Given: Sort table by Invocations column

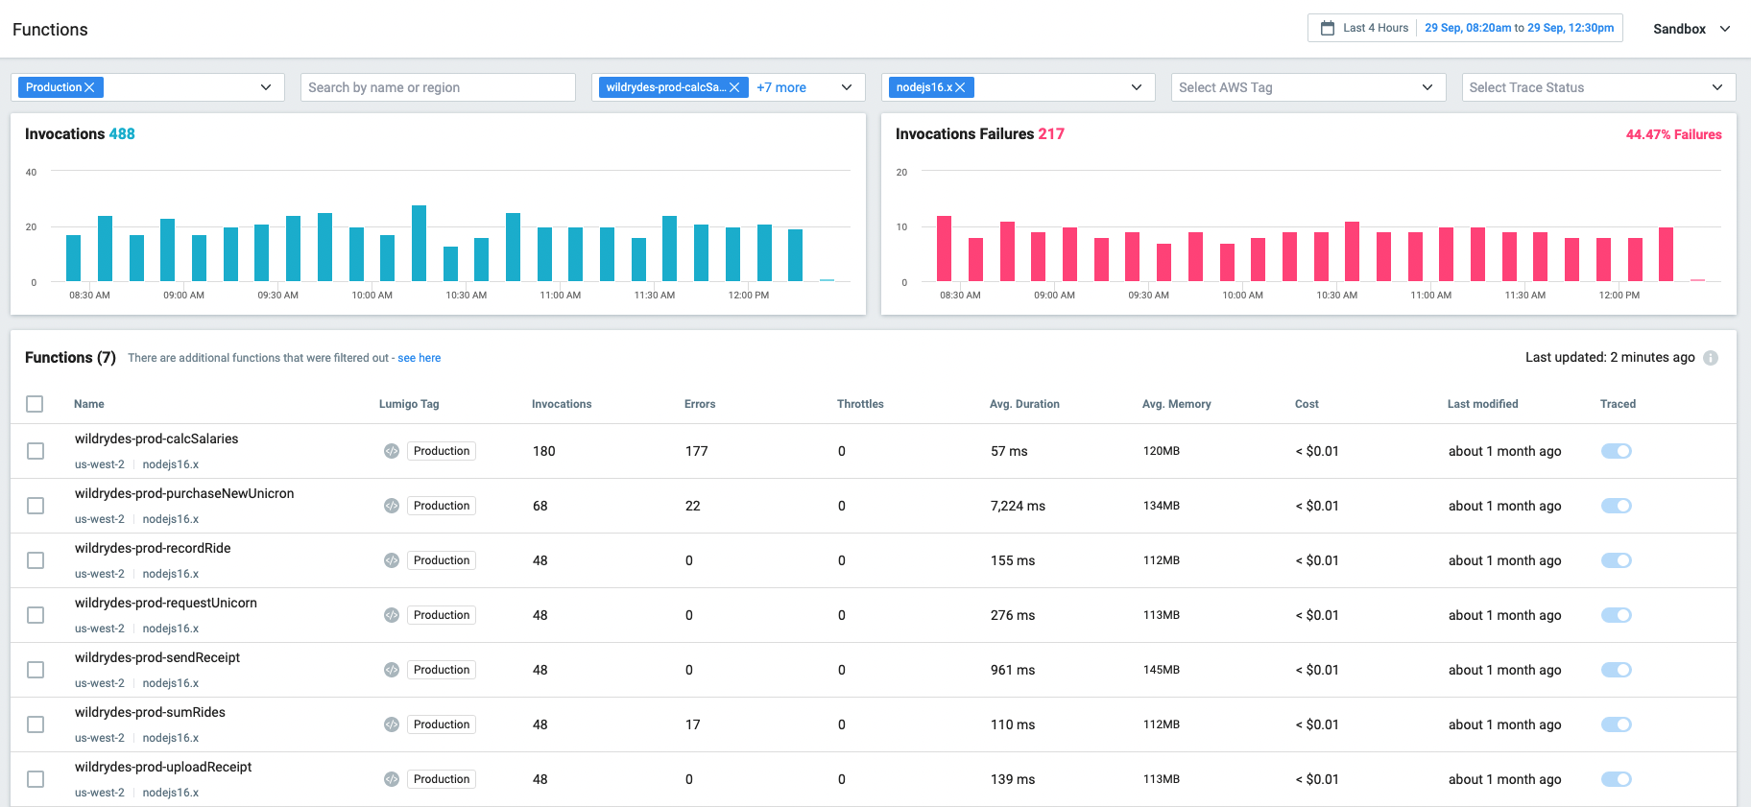Looking at the screenshot, I should pyautogui.click(x=562, y=404).
